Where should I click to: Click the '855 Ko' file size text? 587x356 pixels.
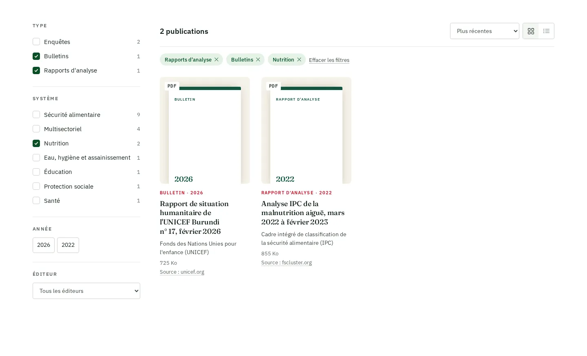pos(270,253)
